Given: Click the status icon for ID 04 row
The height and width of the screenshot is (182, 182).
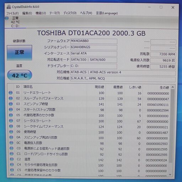Looking at the screenshot, I should tap(11, 109).
